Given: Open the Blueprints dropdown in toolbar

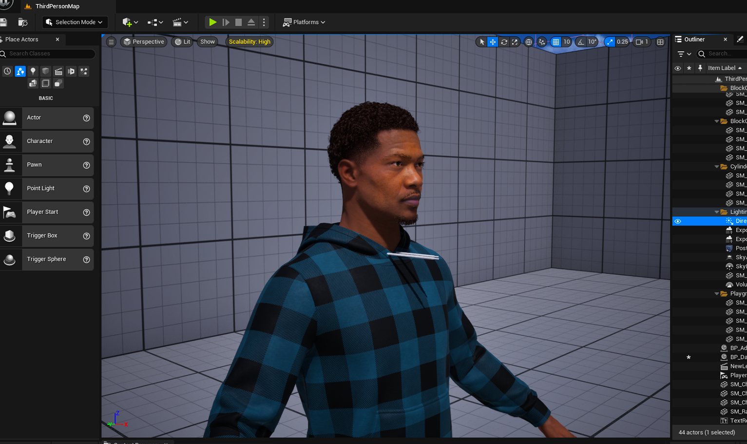Looking at the screenshot, I should (155, 22).
